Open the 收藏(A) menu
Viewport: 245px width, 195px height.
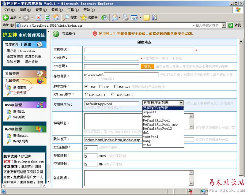57,10
